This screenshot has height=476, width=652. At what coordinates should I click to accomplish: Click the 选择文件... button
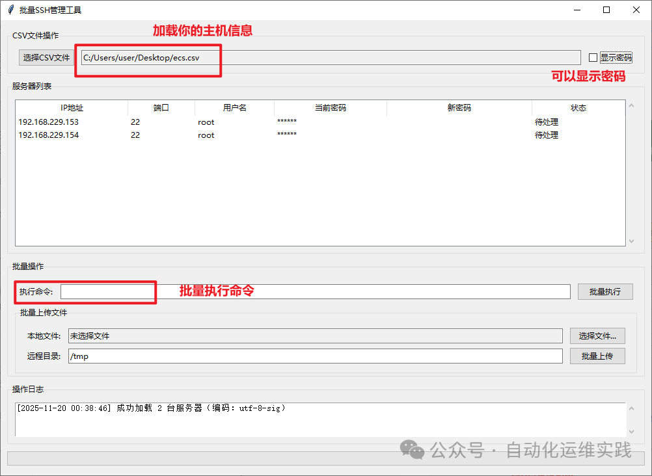[597, 336]
